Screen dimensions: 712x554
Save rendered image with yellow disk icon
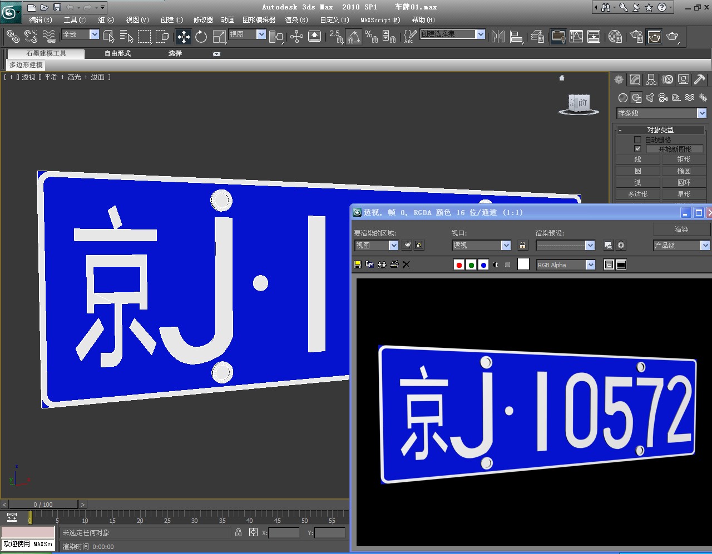[358, 264]
